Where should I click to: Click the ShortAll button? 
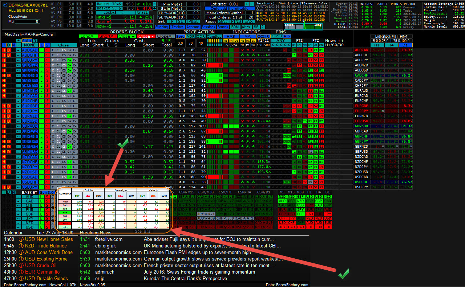tap(108, 36)
